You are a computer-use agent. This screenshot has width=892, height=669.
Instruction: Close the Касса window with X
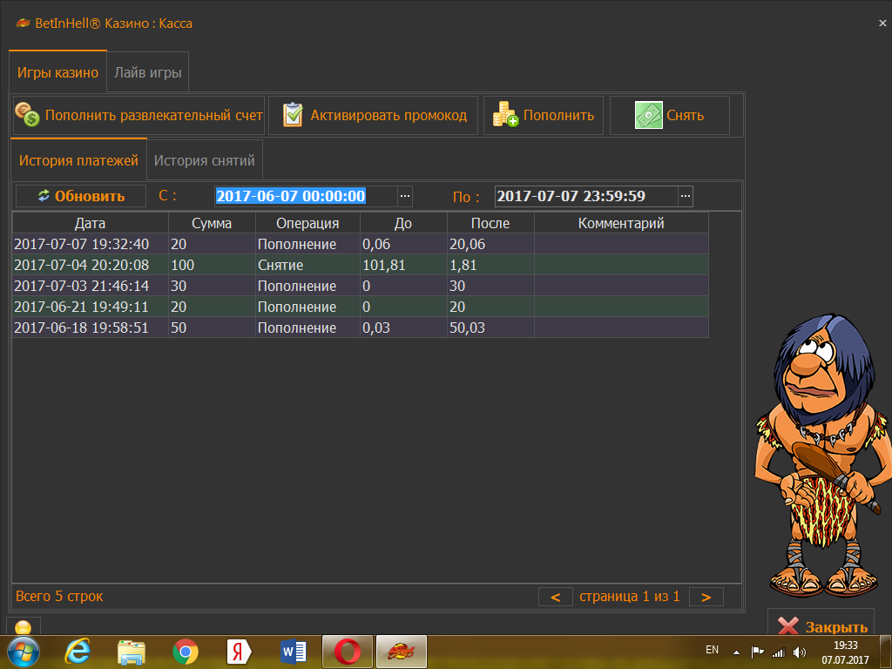(882, 24)
